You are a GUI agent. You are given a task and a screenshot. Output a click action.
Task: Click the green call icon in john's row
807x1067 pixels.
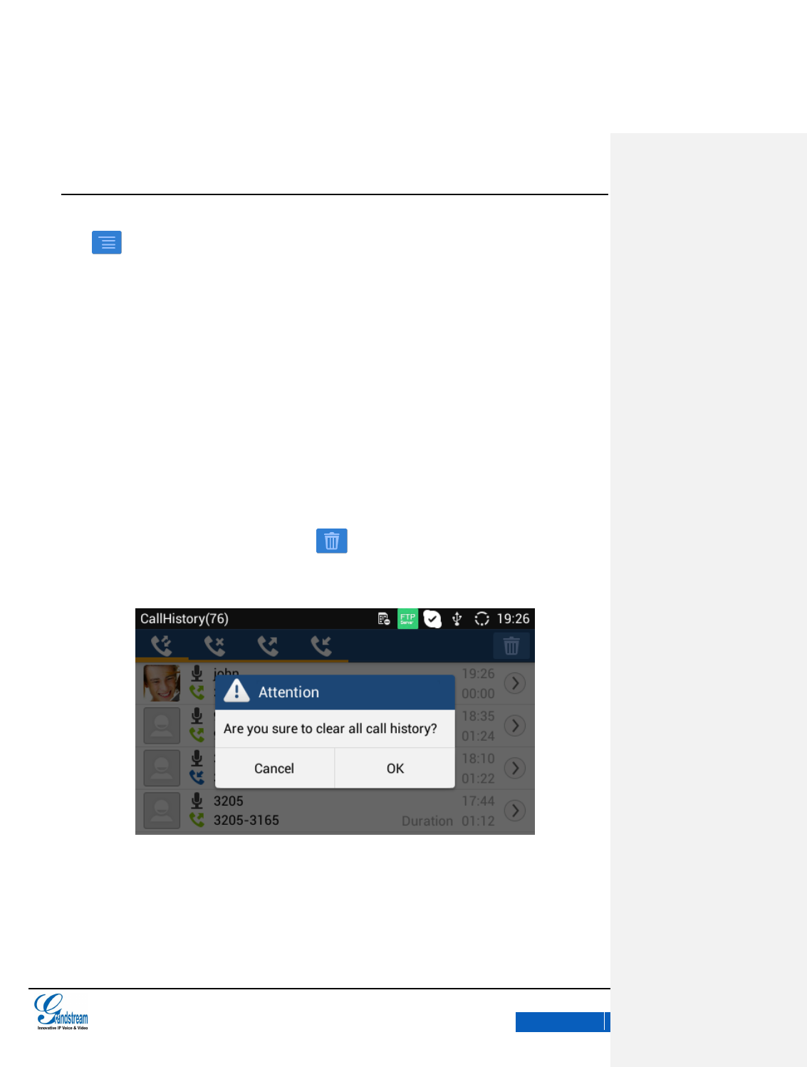[197, 692]
